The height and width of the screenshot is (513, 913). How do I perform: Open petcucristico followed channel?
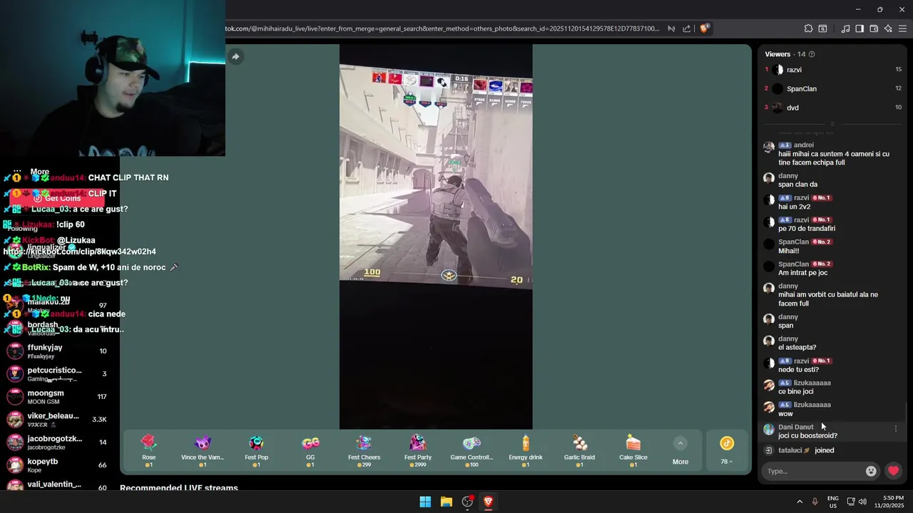coord(57,373)
